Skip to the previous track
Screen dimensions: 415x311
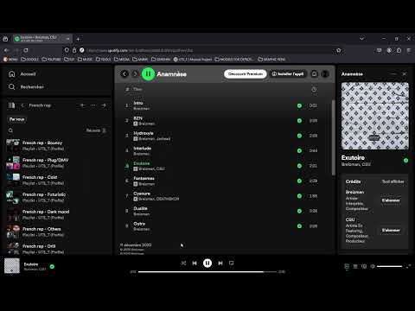coord(195,263)
